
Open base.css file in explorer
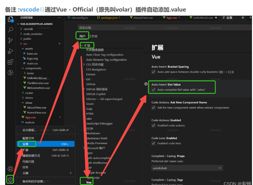coord(32,54)
